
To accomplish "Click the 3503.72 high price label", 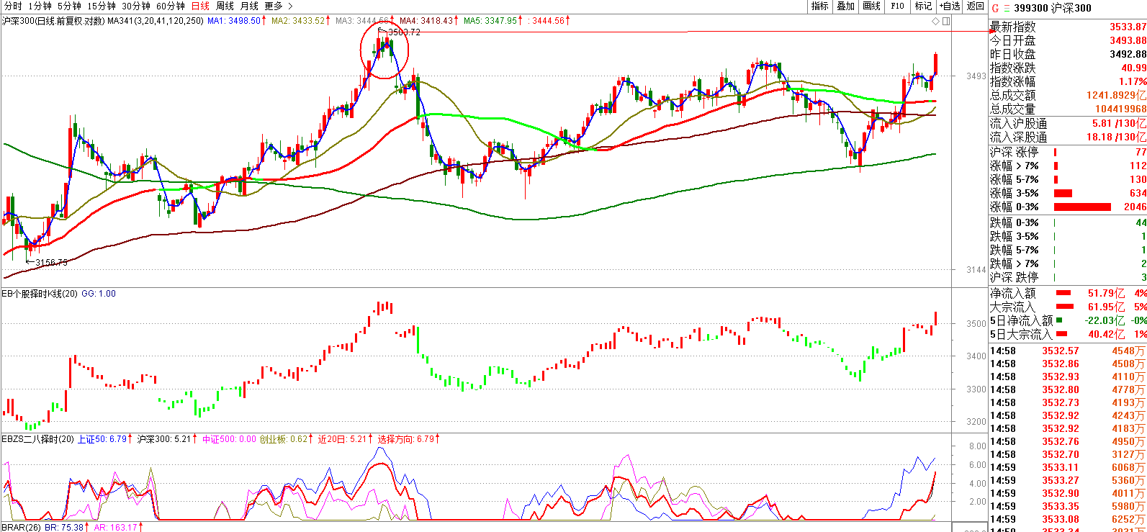I will tap(403, 32).
